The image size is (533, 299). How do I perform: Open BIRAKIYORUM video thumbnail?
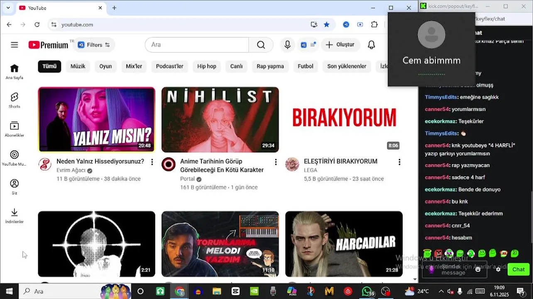(344, 120)
